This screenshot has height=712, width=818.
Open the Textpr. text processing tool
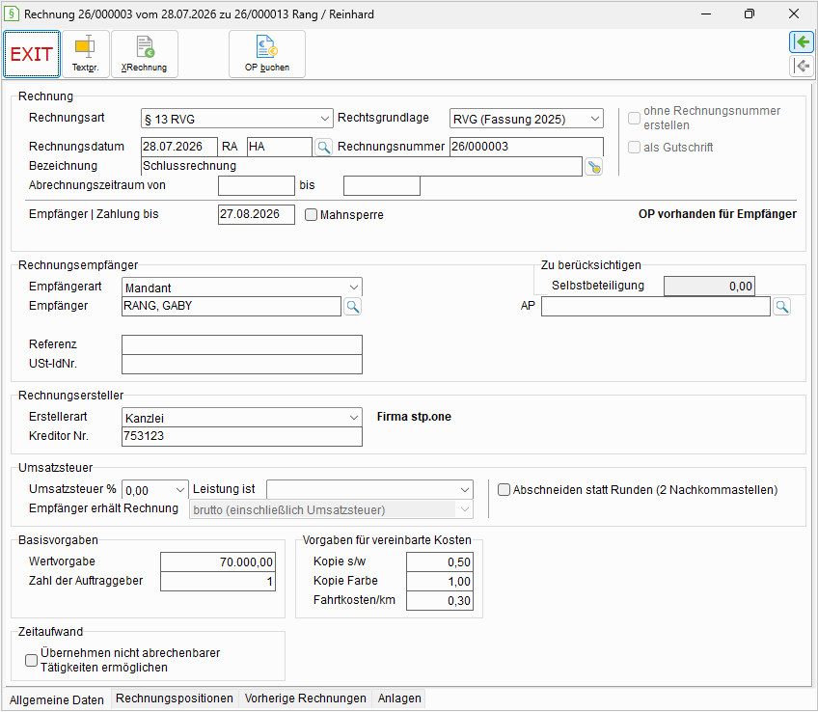point(86,54)
